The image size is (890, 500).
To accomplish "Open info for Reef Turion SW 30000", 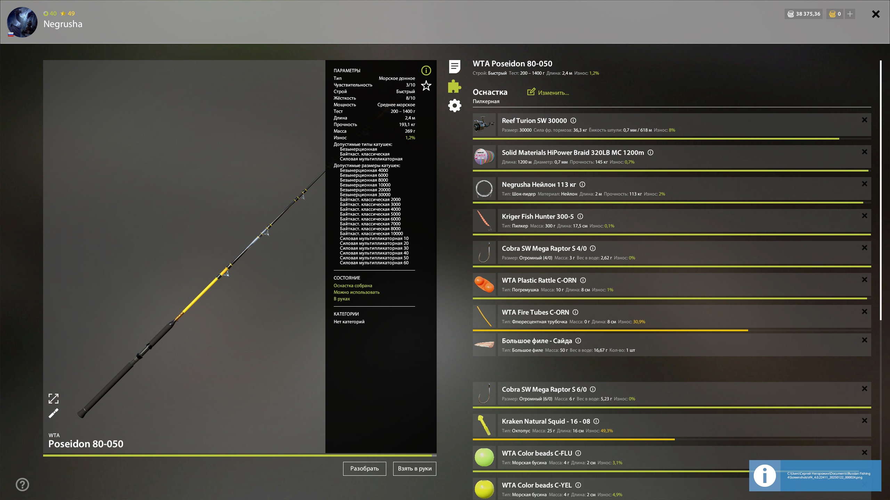I will coord(573,120).
